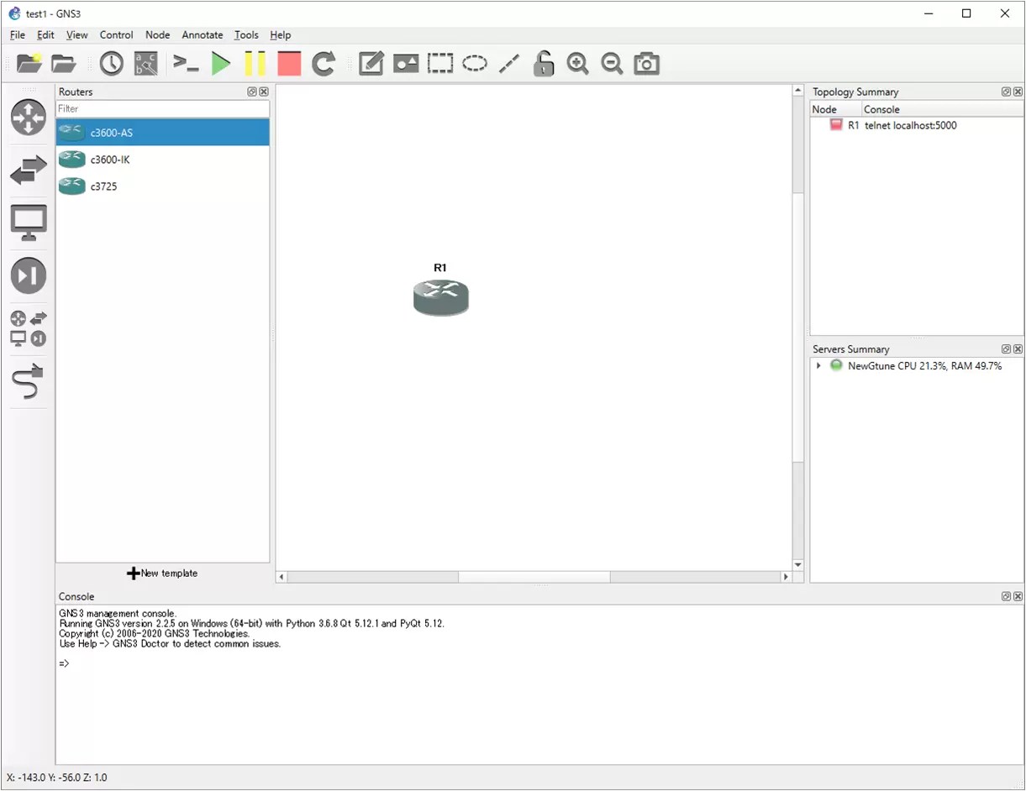Open the View menu

tap(77, 34)
